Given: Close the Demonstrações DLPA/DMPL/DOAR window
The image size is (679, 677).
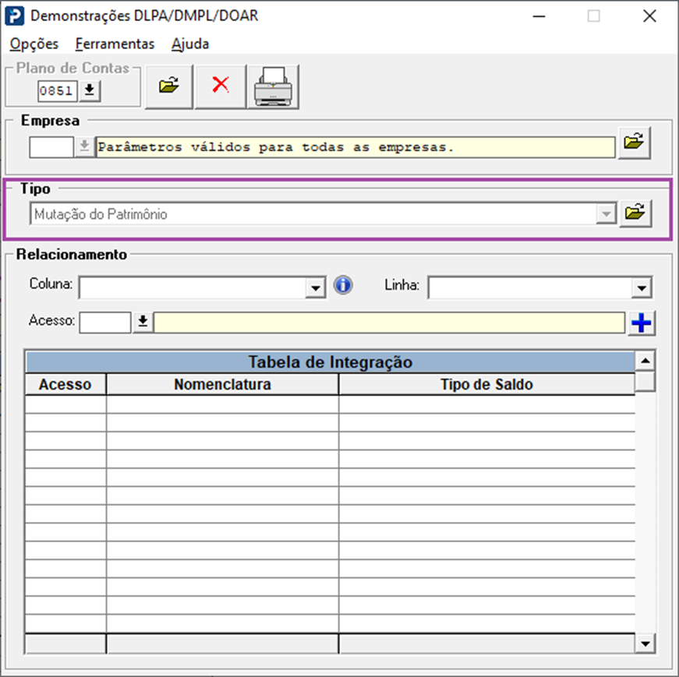Looking at the screenshot, I should pos(649,16).
